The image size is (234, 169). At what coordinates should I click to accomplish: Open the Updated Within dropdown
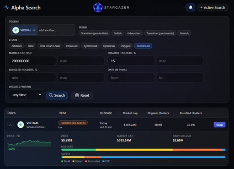click(26, 95)
